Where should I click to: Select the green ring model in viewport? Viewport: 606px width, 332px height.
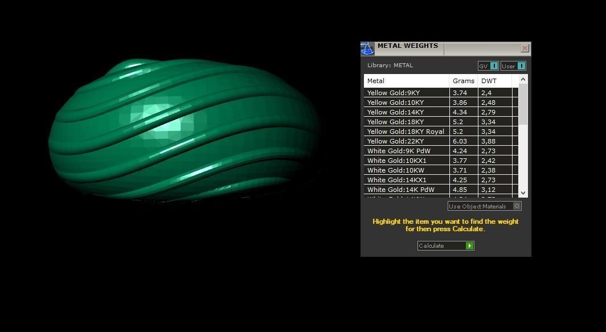(185, 130)
